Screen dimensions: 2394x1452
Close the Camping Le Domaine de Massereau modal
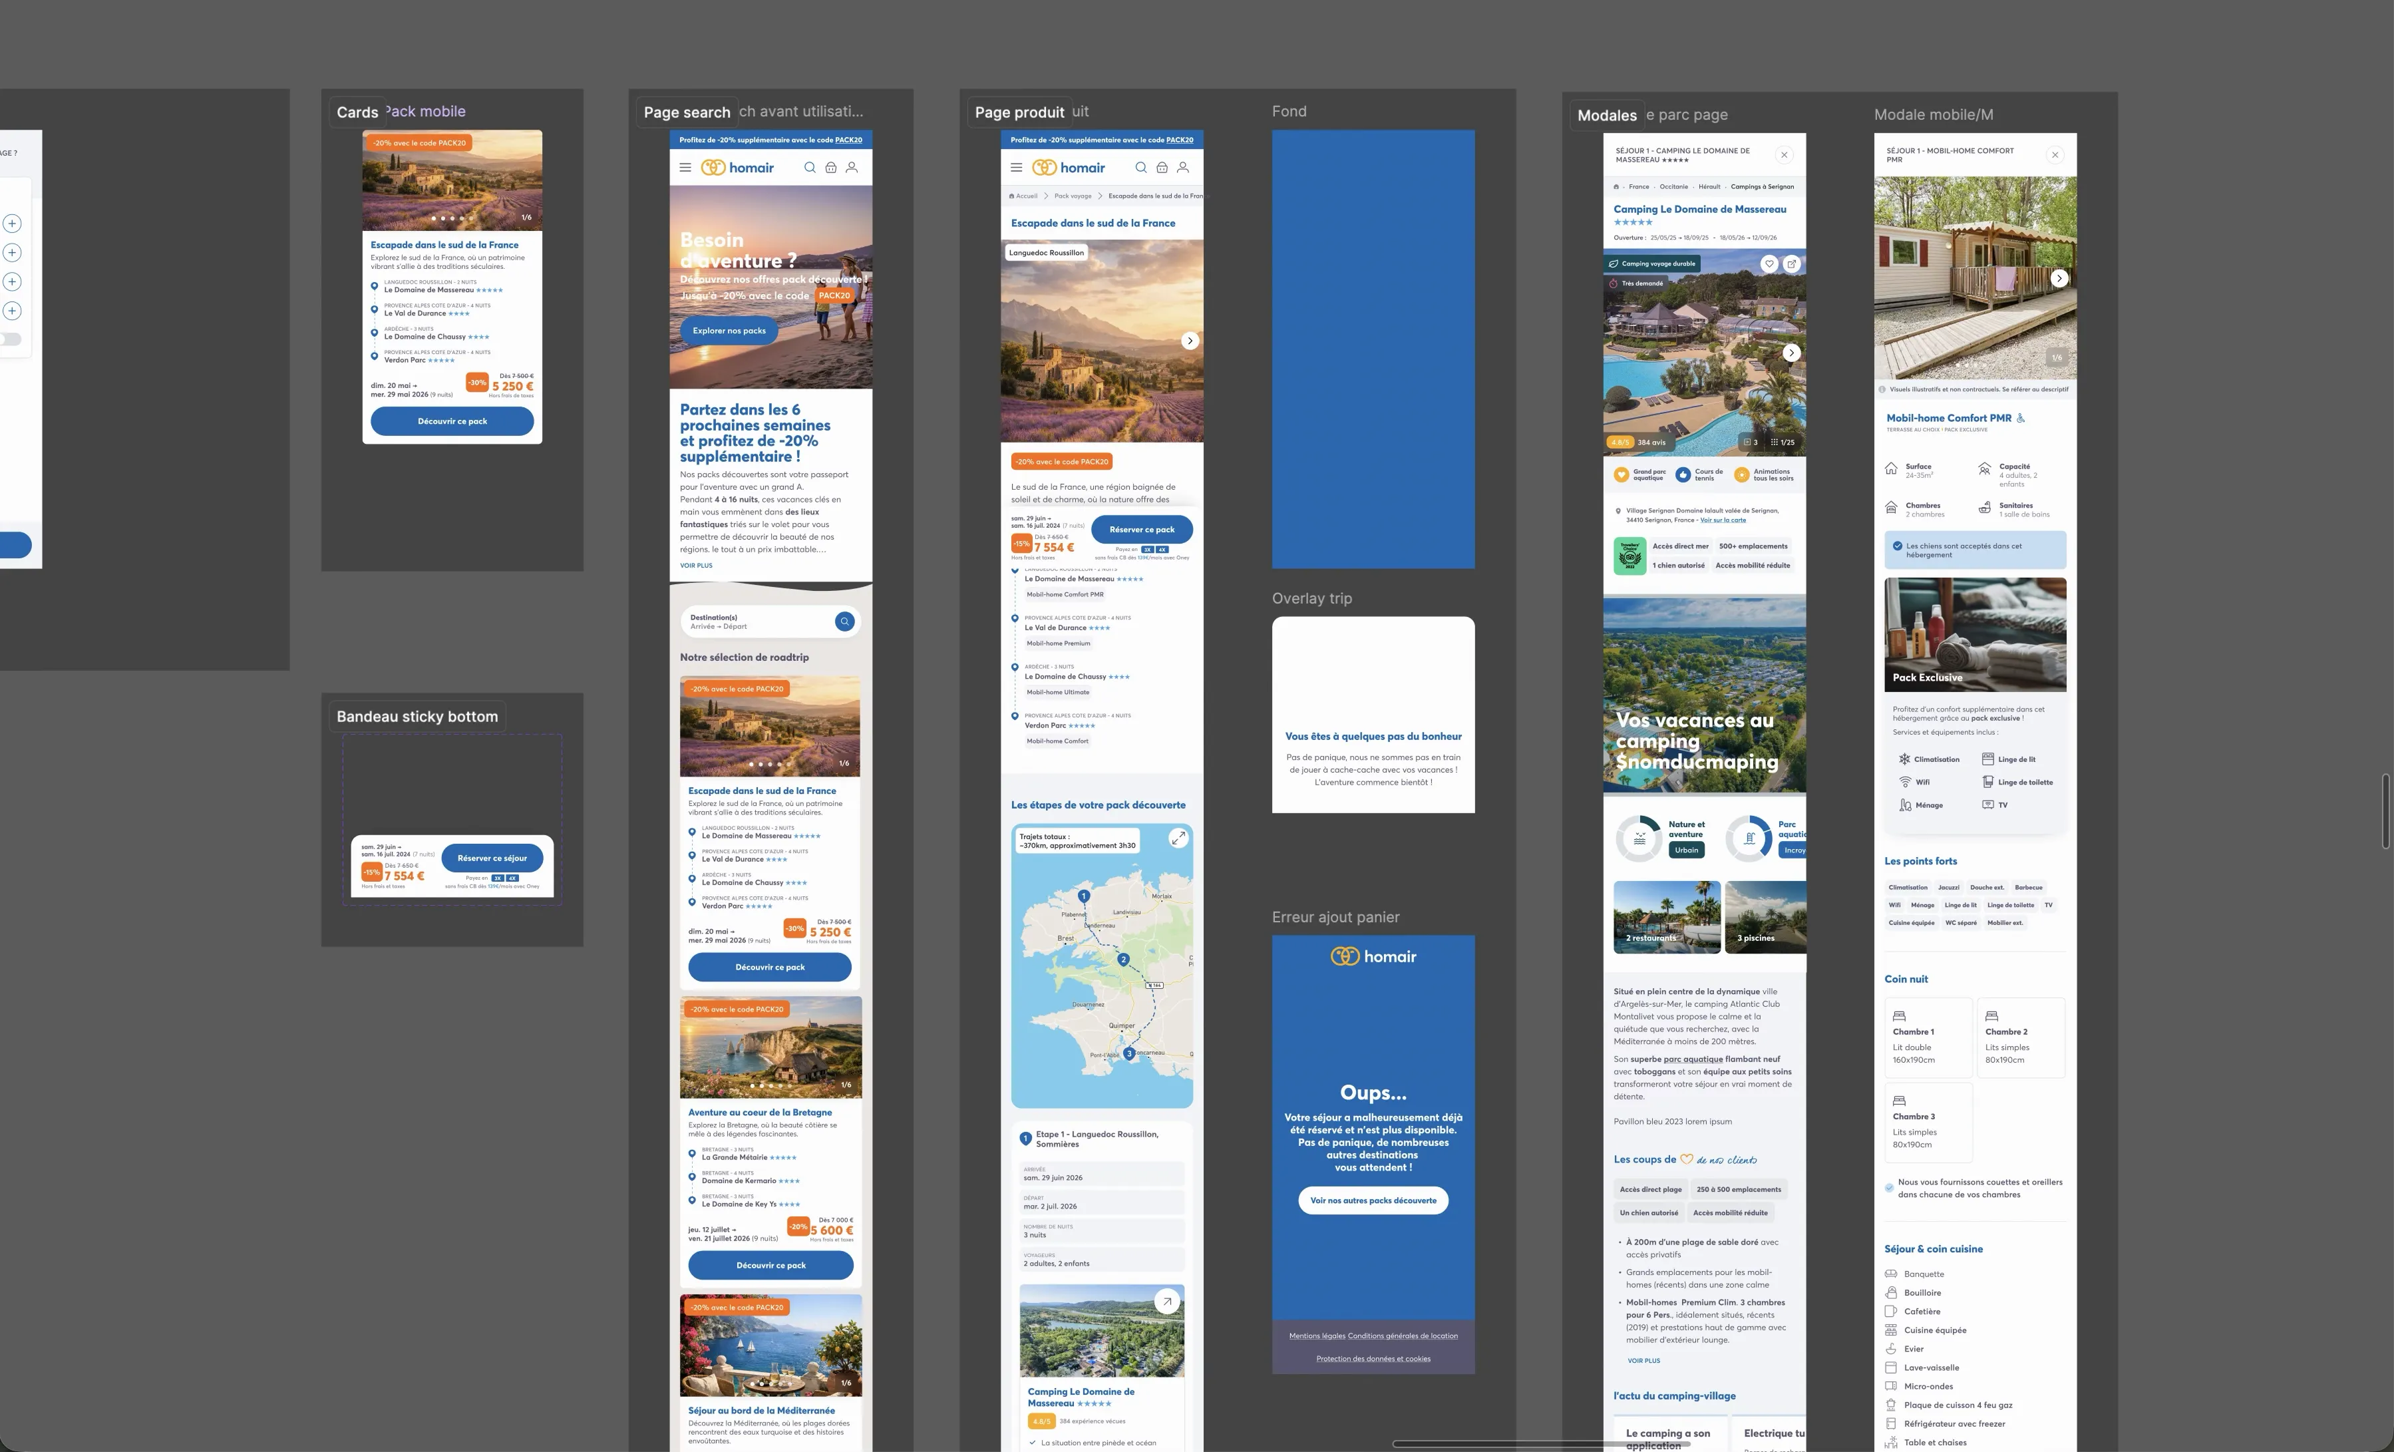1784,154
